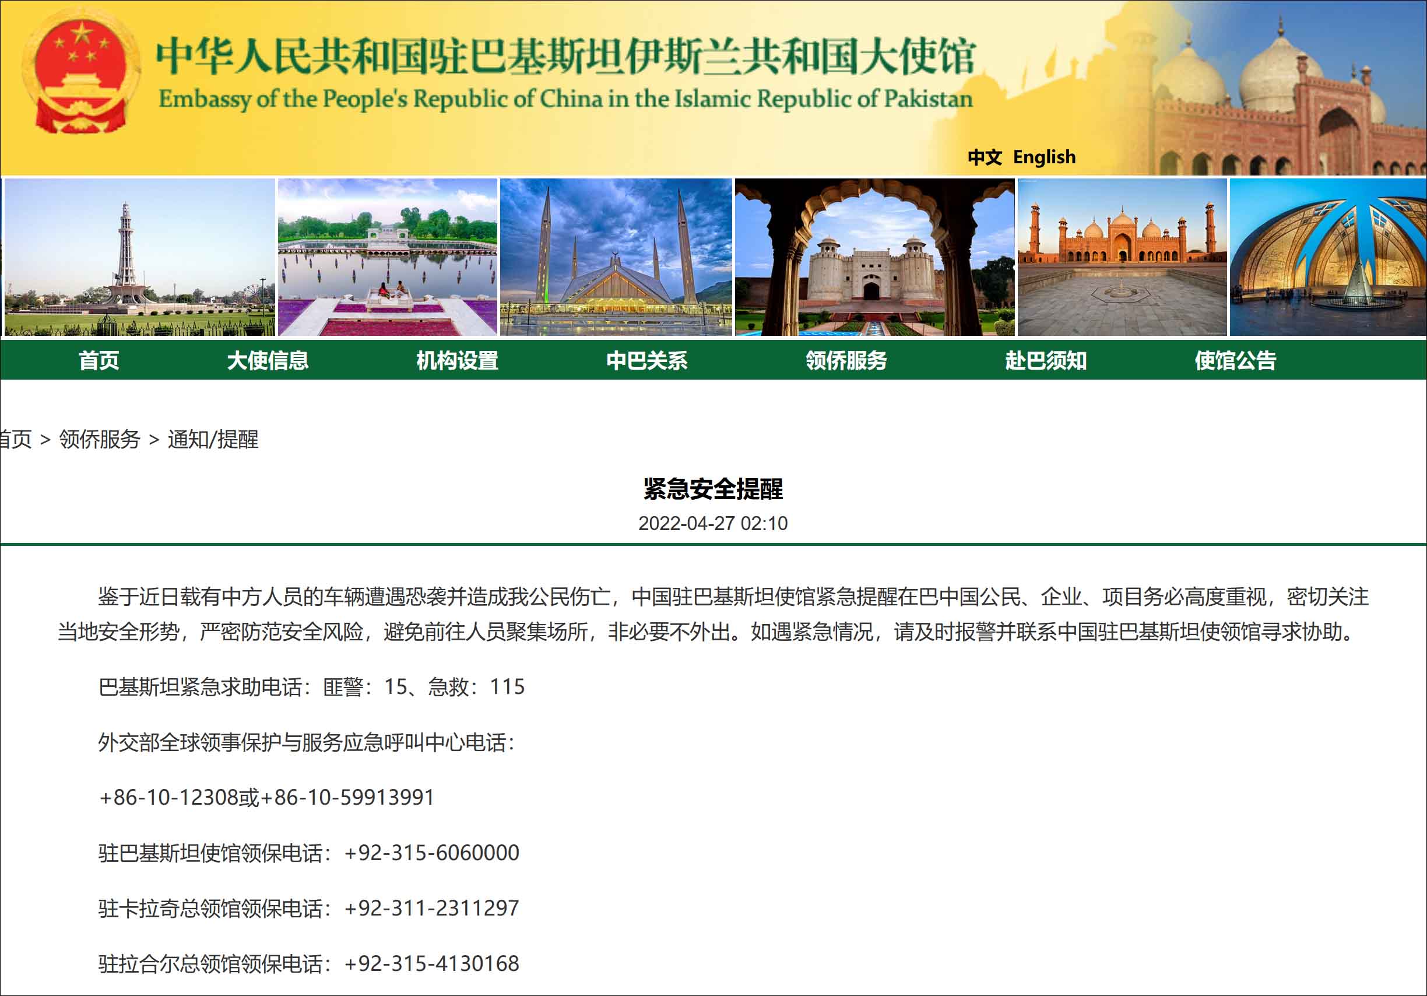The width and height of the screenshot is (1427, 996).
Task: Click the Lahore Fort archway photo
Action: pyautogui.click(x=874, y=257)
